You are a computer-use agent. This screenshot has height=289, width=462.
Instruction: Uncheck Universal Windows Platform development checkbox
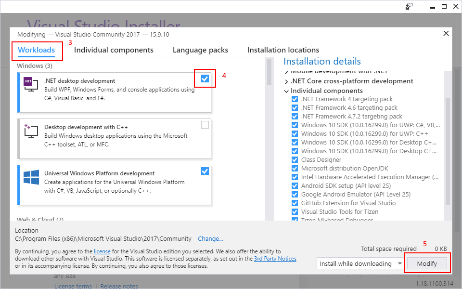(205, 171)
